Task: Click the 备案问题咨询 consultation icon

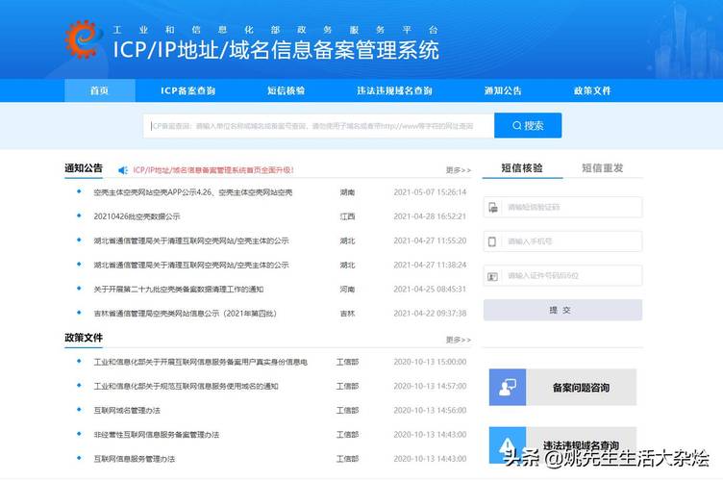Action: click(508, 388)
